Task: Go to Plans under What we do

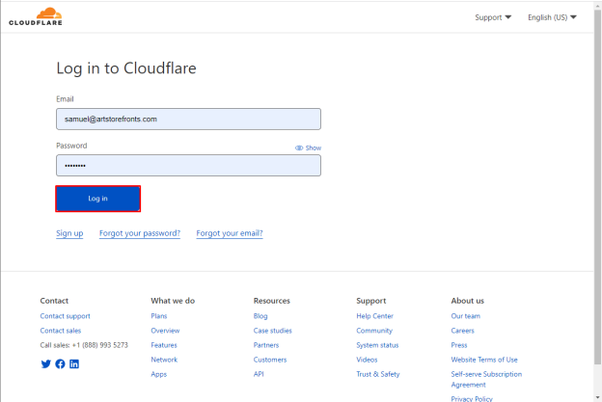Action: (x=159, y=316)
